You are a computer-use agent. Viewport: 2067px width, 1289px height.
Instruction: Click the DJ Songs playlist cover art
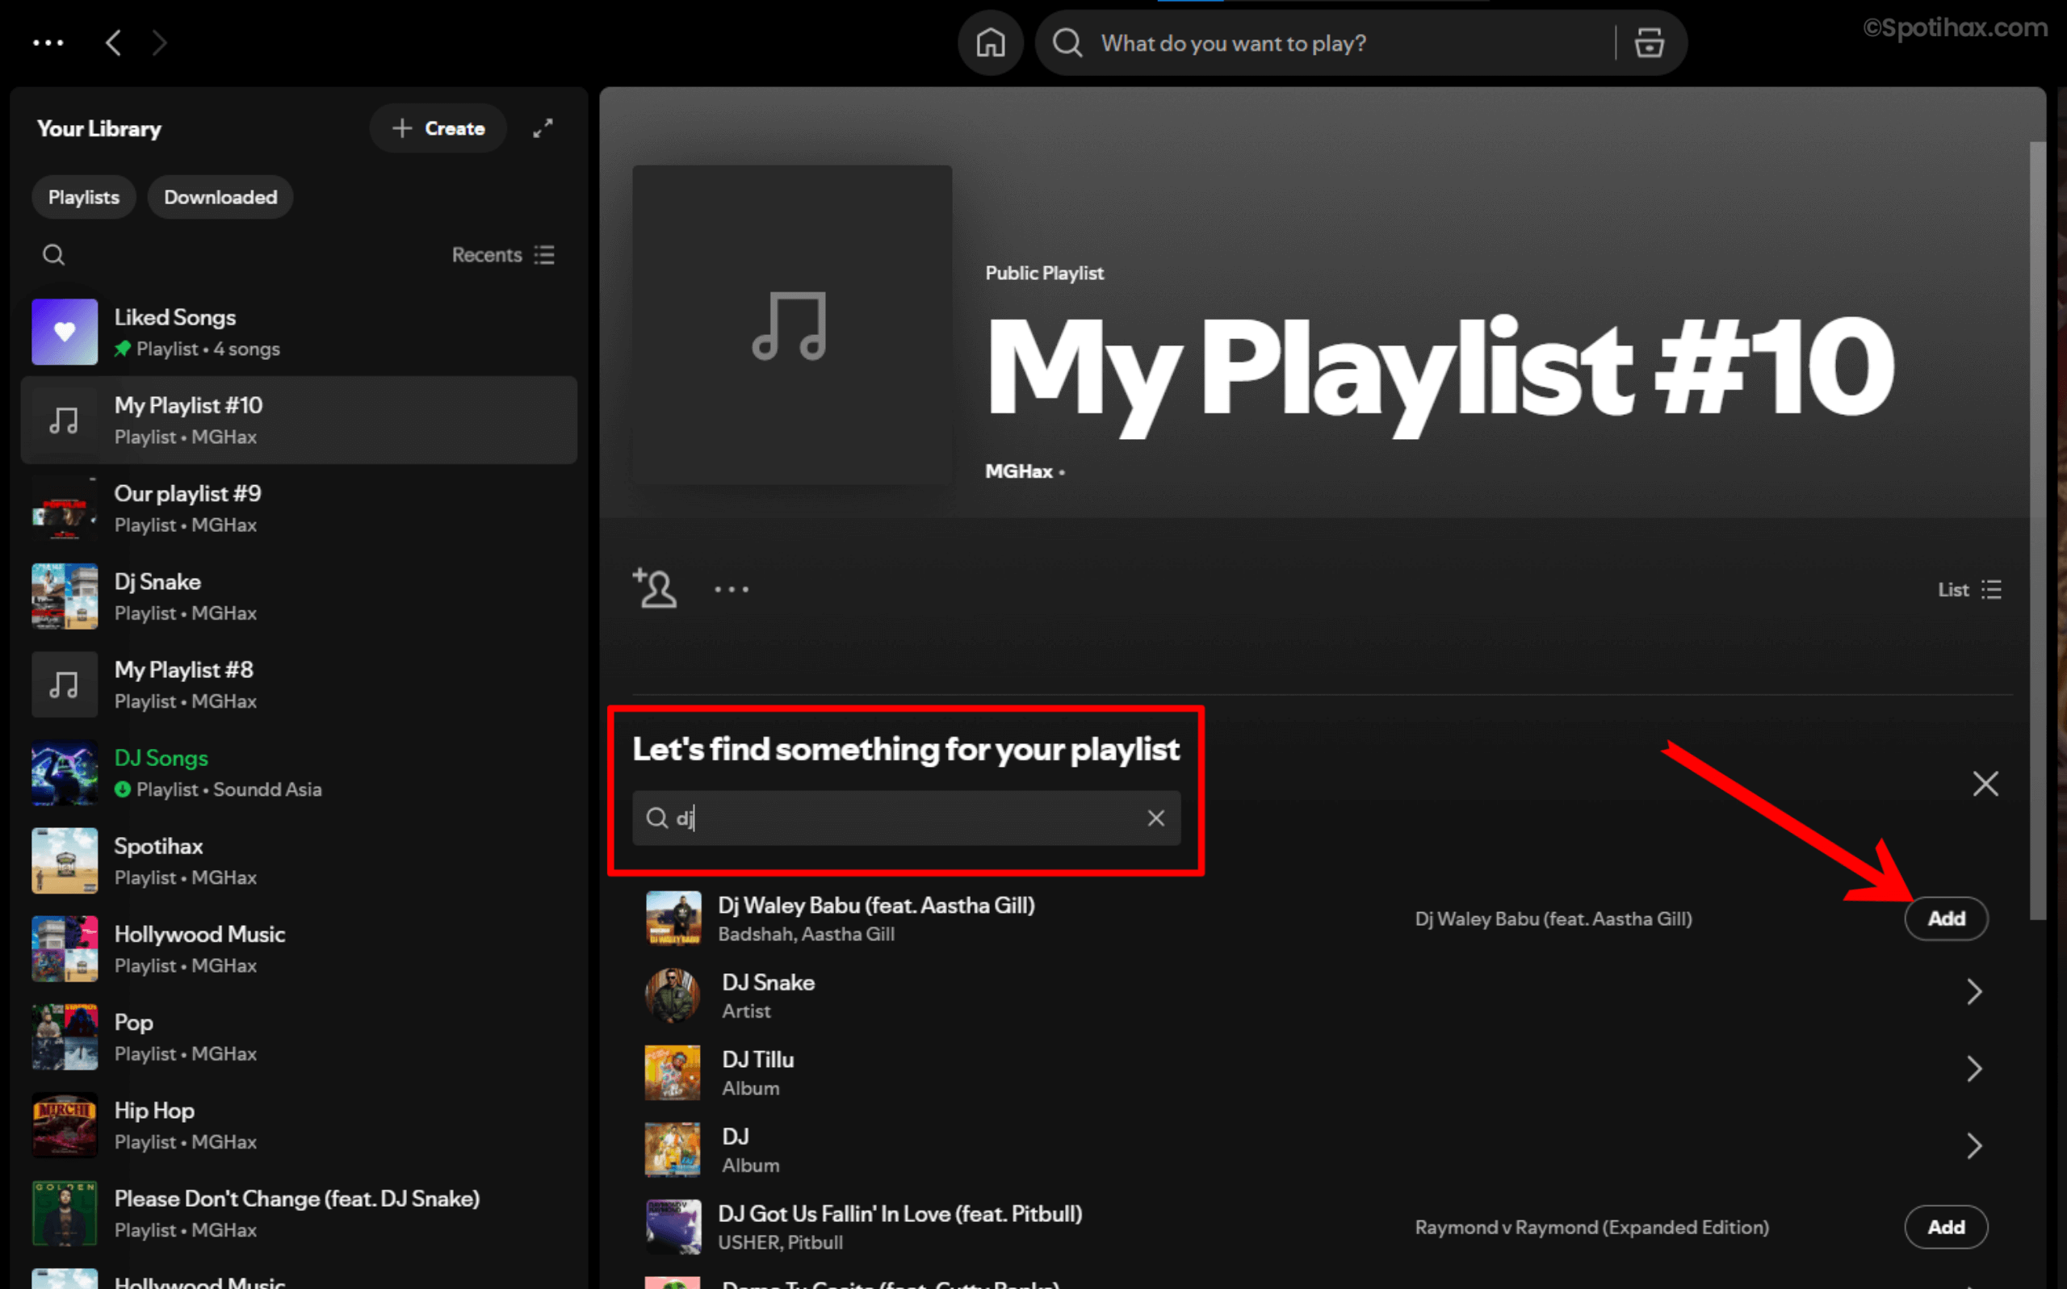(x=65, y=773)
